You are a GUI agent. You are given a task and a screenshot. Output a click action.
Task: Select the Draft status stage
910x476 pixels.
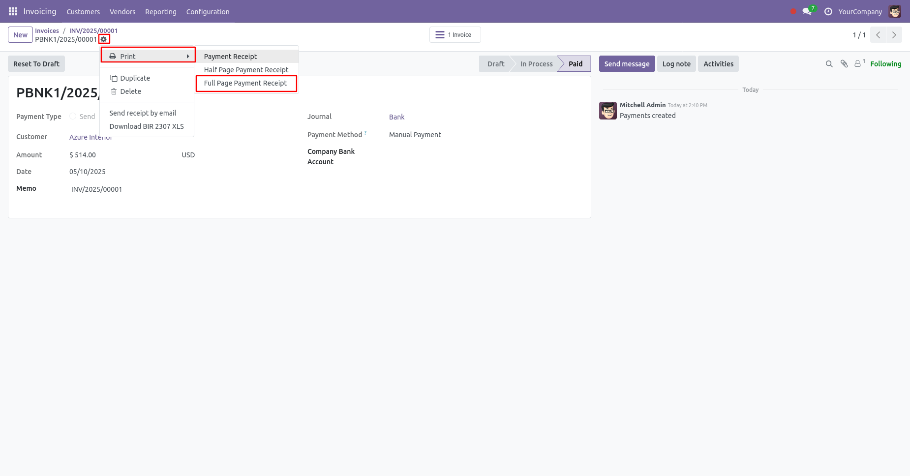(496, 64)
